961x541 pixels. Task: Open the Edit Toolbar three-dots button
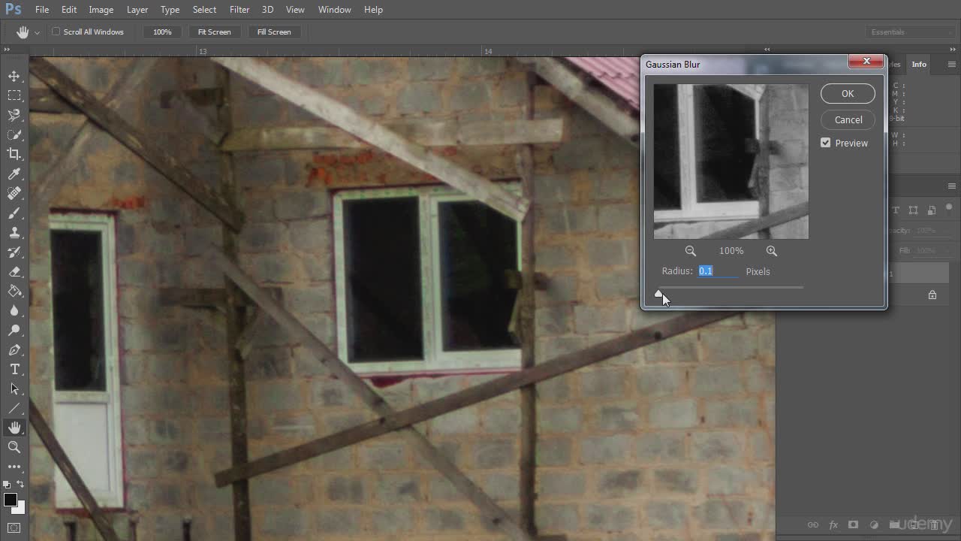(14, 467)
